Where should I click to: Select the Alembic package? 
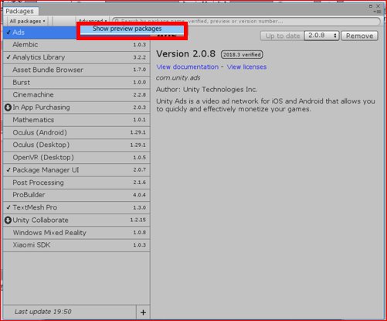pyautogui.click(x=76, y=45)
